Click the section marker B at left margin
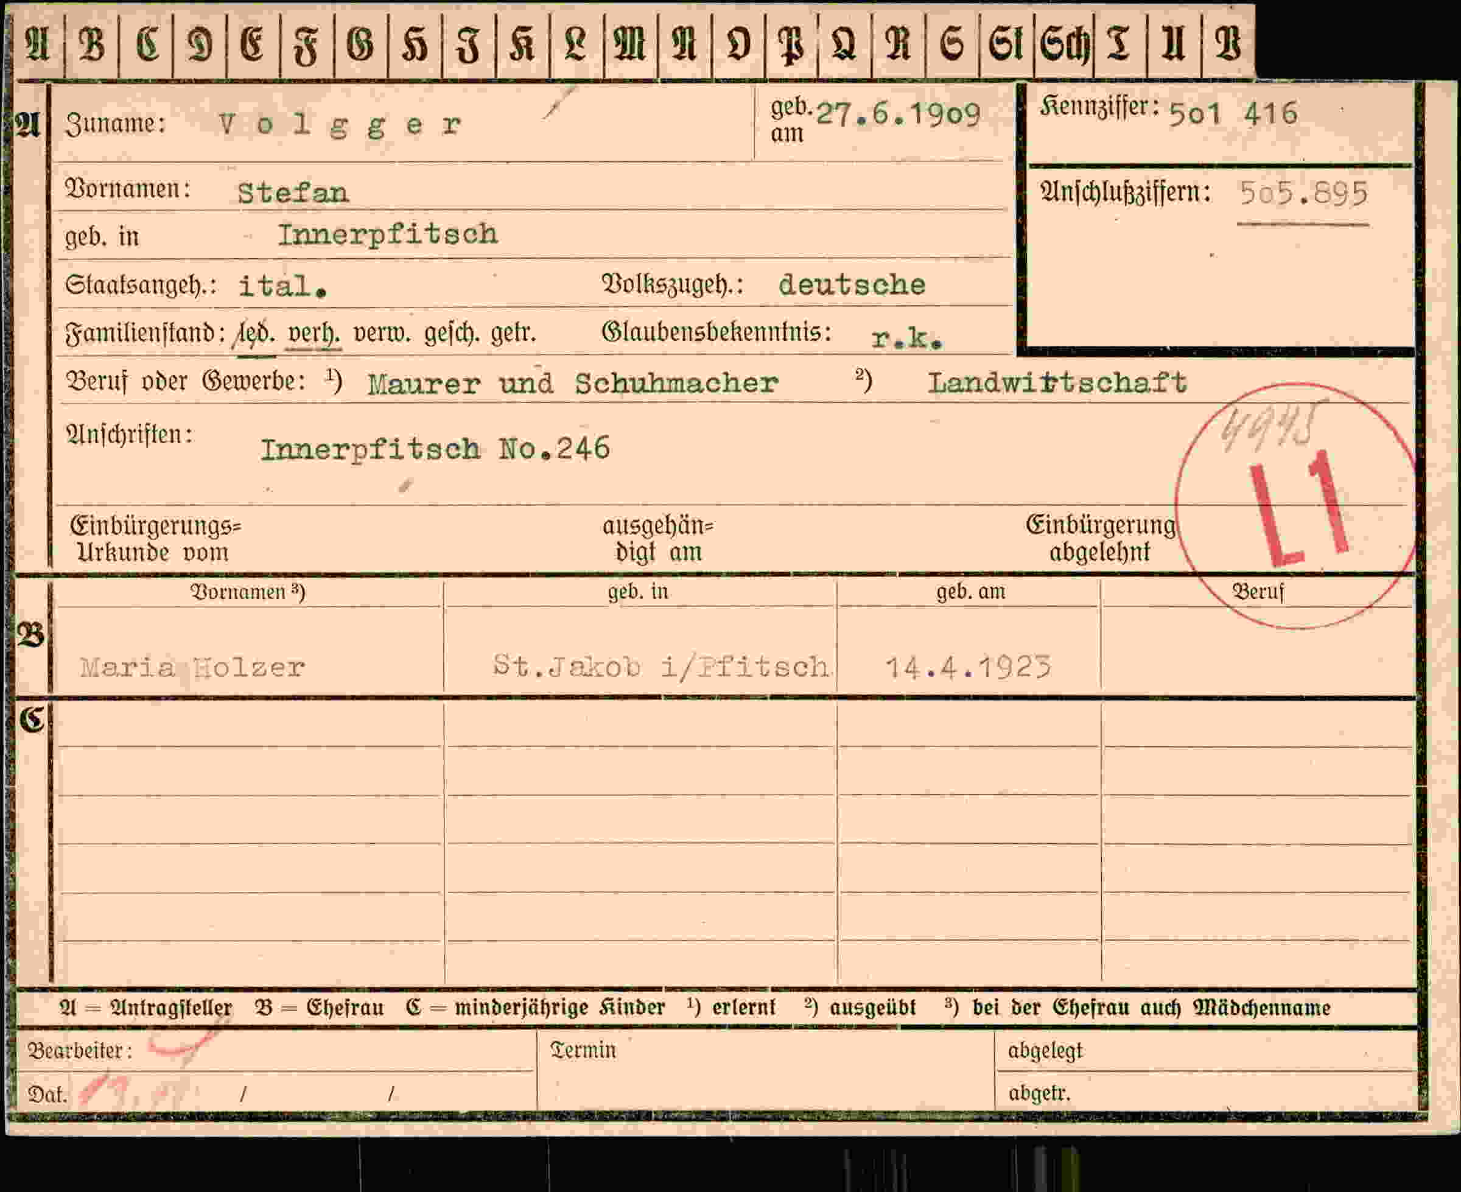The width and height of the screenshot is (1461, 1192). [x=31, y=635]
